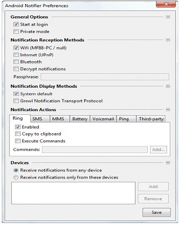This screenshot has height=225, width=180.
Task: Uncheck the Start at login checkbox
Action: tap(16, 24)
